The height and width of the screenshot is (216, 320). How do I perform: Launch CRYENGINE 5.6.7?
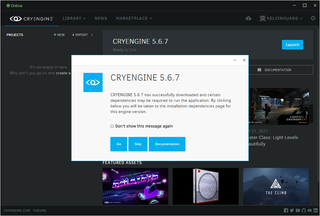pyautogui.click(x=292, y=45)
